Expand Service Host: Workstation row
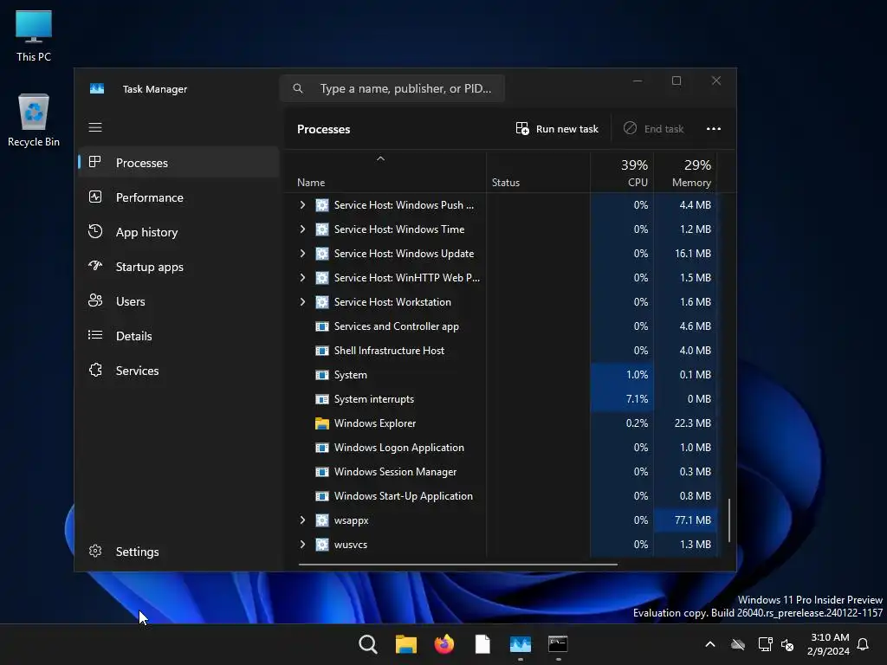The width and height of the screenshot is (887, 665). click(302, 302)
